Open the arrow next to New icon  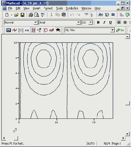click(x=12, y=15)
